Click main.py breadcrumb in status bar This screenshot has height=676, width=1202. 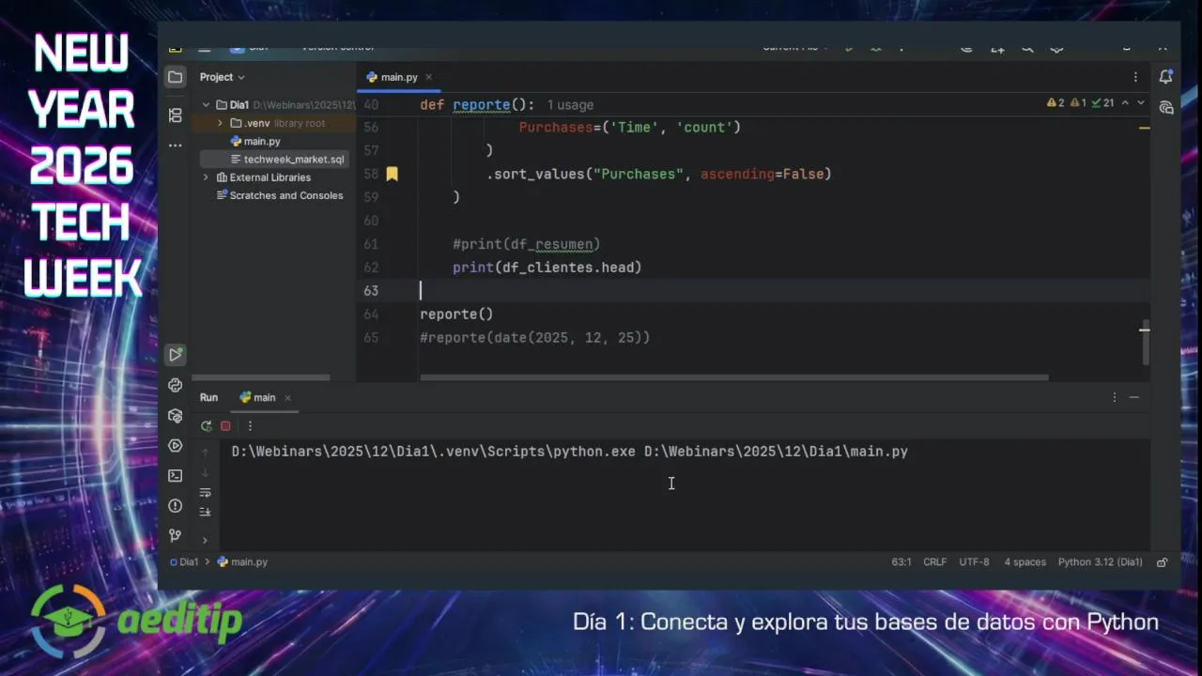(242, 562)
